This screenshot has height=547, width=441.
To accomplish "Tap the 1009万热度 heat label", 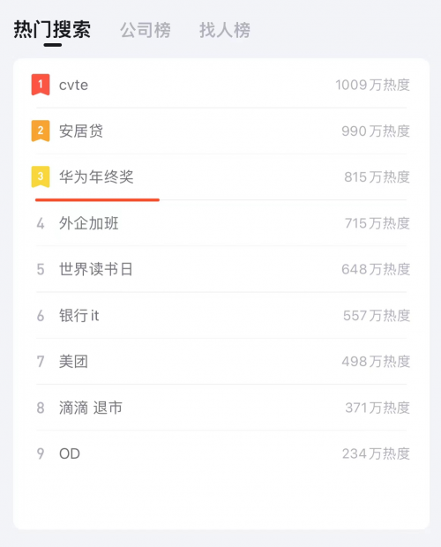I will pos(373,85).
